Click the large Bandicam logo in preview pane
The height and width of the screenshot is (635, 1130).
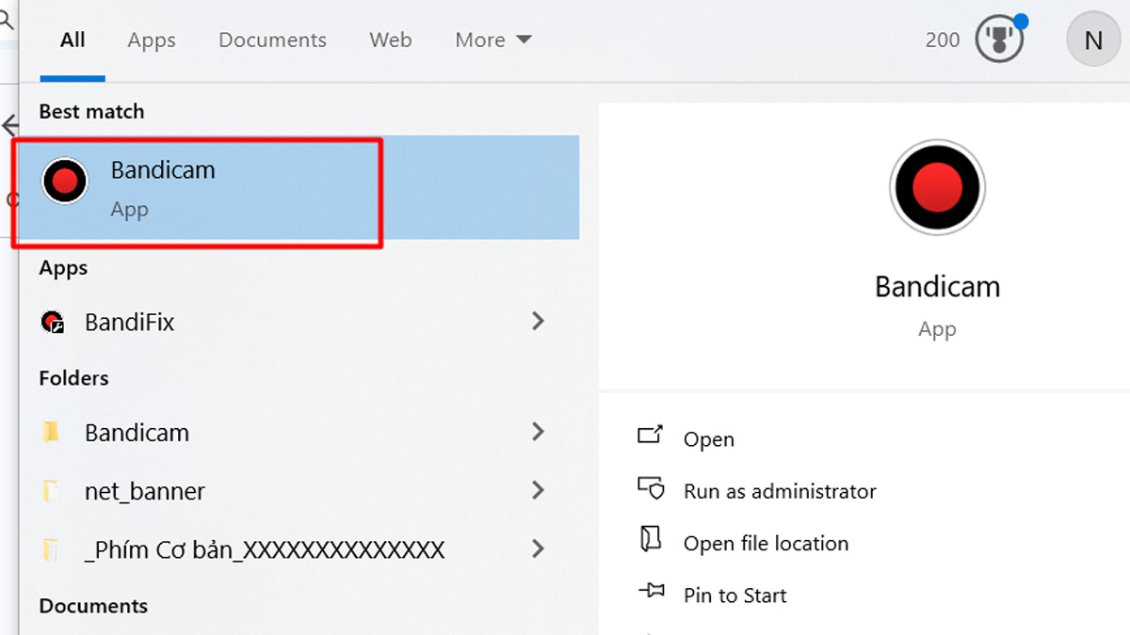937,188
